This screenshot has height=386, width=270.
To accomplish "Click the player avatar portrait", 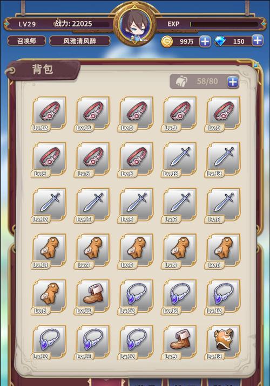I will pos(134,25).
